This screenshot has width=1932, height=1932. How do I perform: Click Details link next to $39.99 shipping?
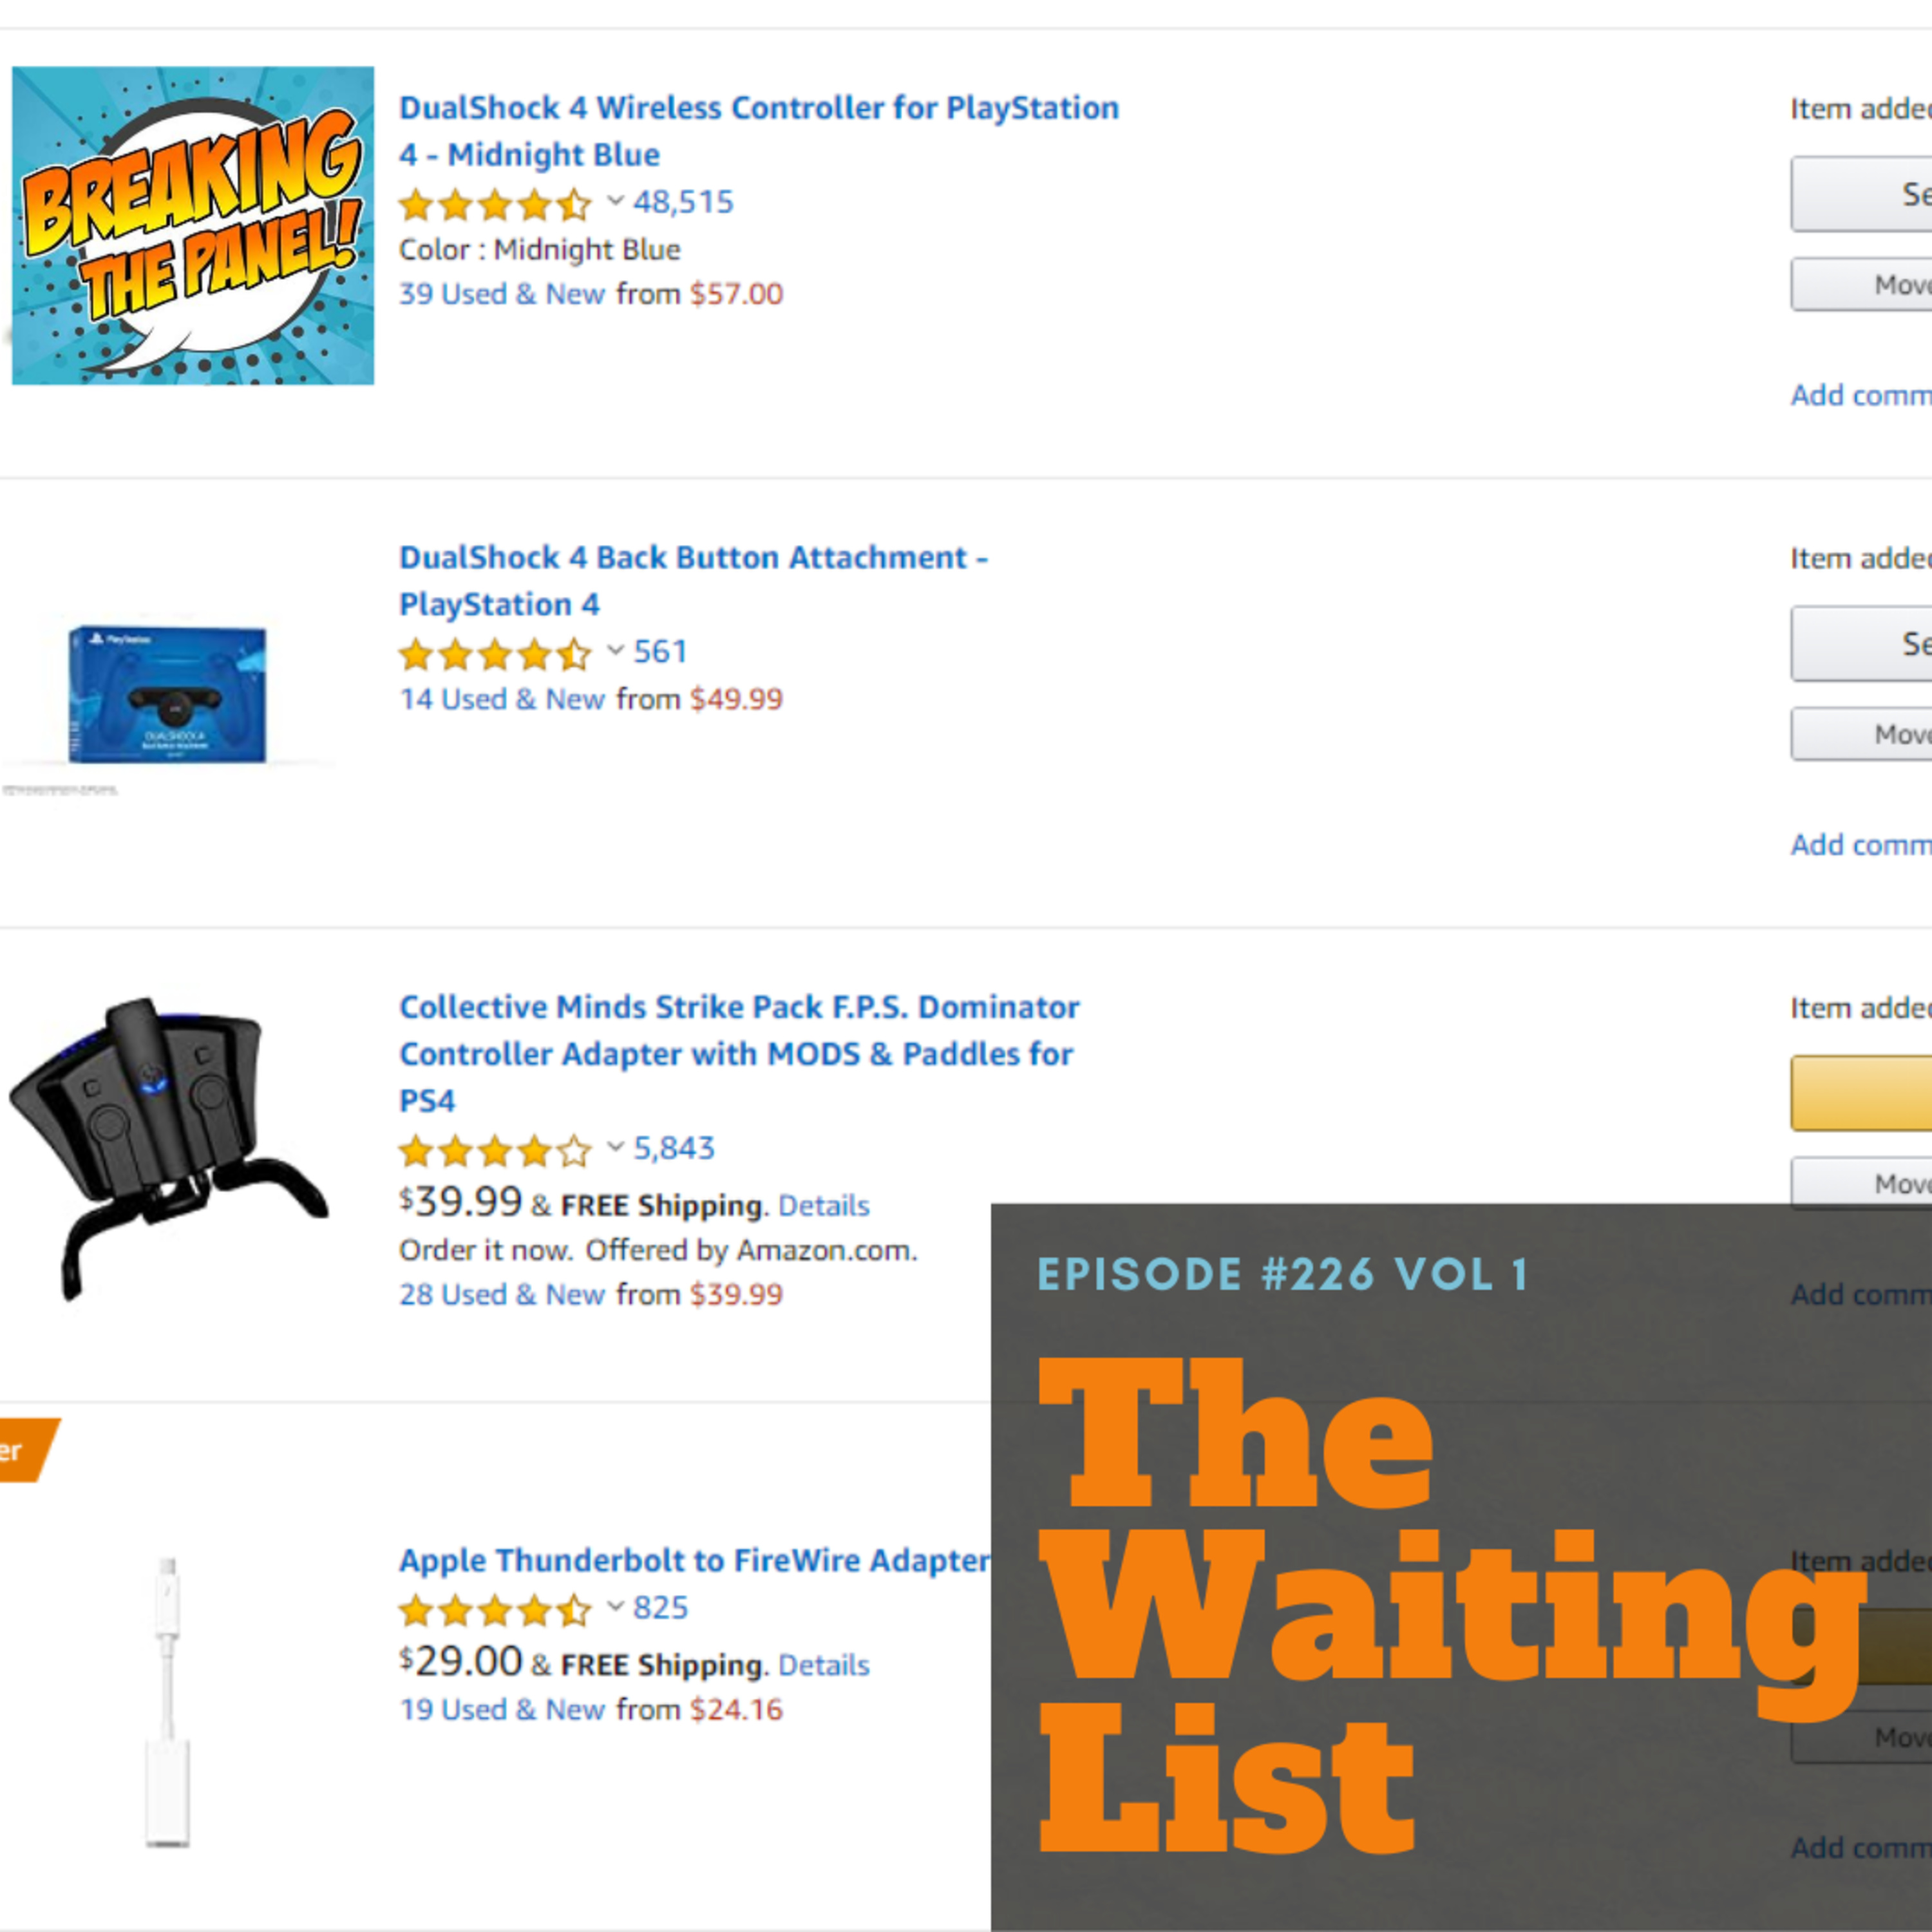click(823, 1205)
